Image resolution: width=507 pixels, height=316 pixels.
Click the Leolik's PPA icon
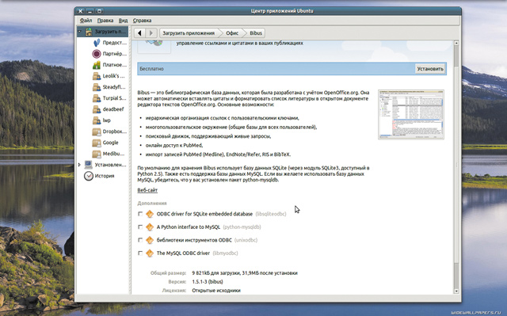point(97,76)
